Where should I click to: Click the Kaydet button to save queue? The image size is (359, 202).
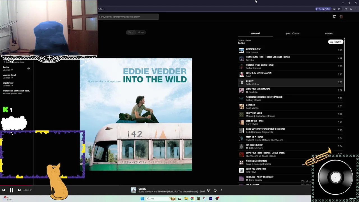tap(336, 42)
